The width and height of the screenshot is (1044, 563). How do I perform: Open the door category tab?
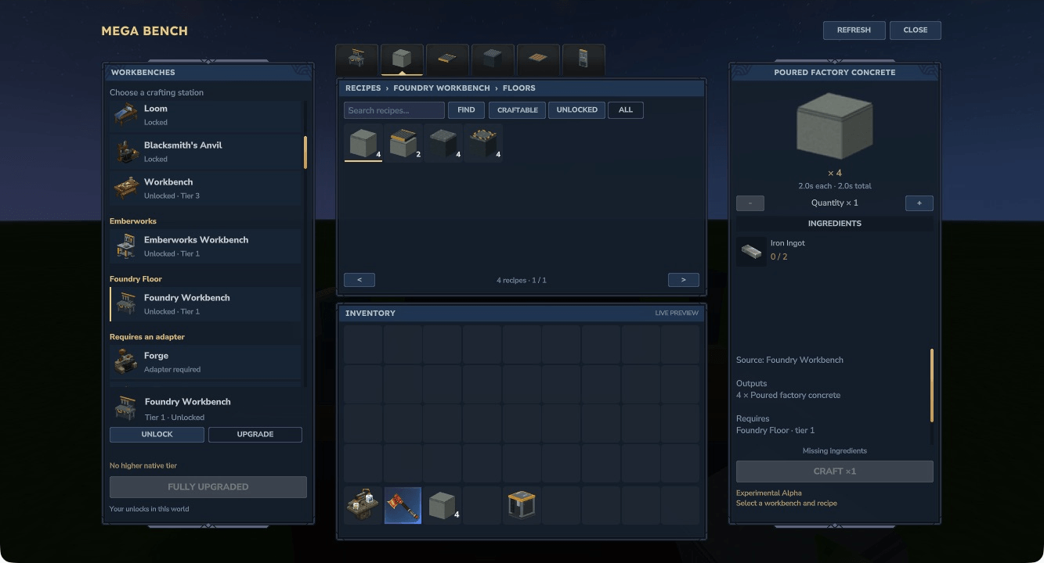tap(583, 59)
